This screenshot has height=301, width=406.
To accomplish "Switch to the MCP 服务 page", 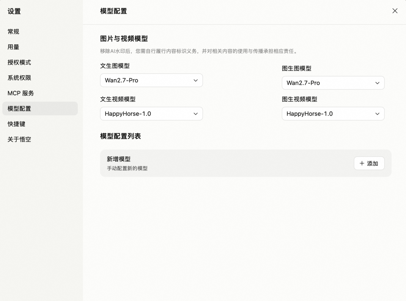I will click(x=21, y=93).
